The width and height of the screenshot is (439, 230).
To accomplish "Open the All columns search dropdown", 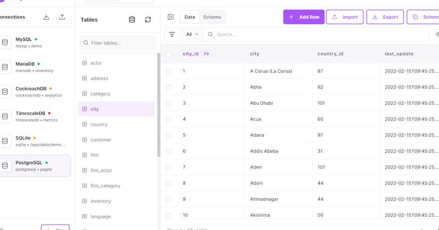I will (193, 35).
